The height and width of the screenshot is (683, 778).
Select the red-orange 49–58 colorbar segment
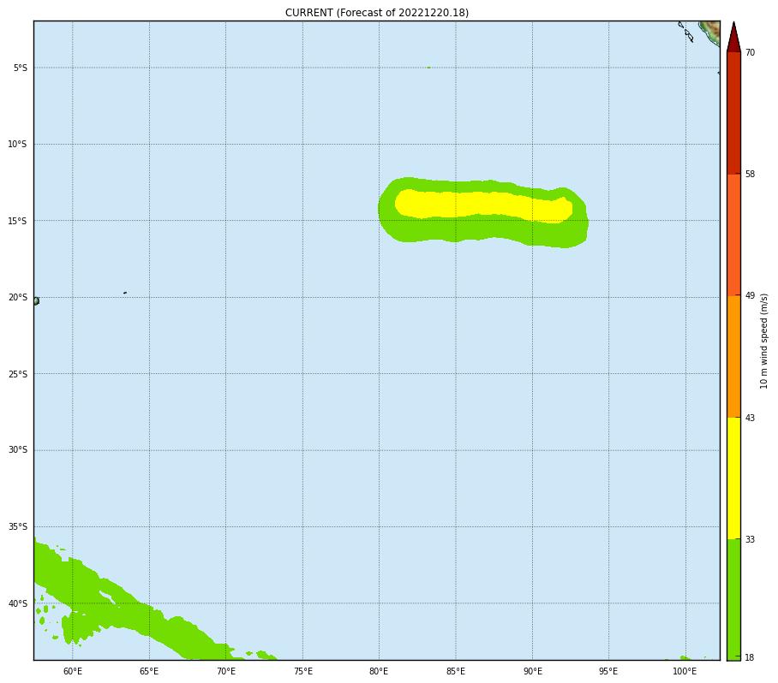pos(733,235)
